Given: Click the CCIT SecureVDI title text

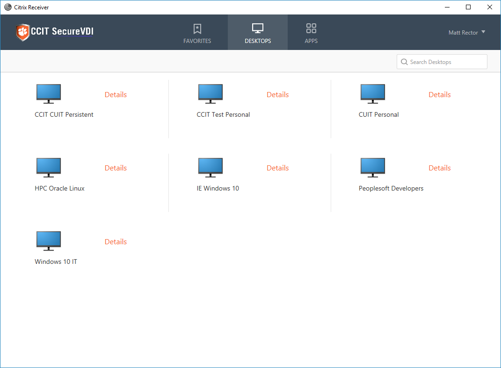Looking at the screenshot, I should point(62,31).
